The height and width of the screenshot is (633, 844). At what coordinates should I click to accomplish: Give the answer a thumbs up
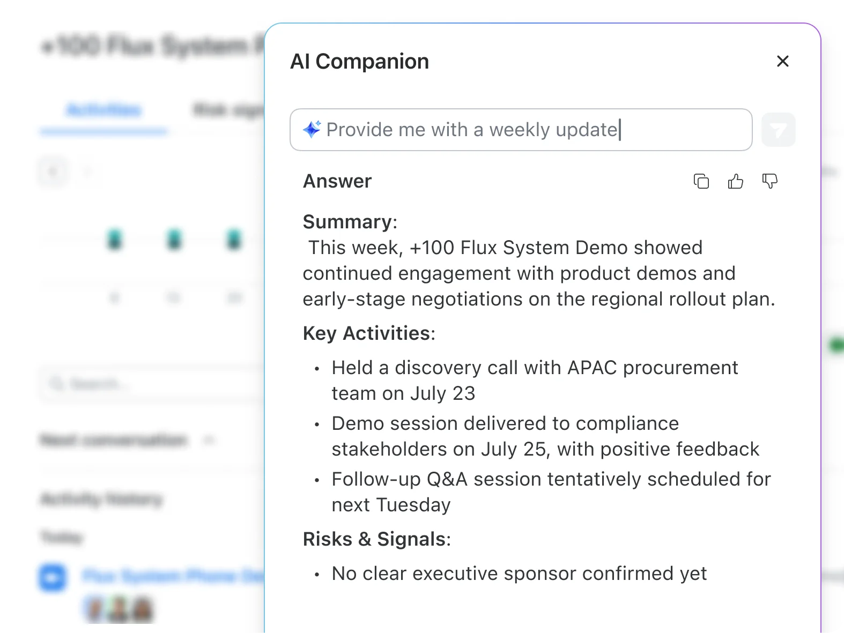point(735,181)
